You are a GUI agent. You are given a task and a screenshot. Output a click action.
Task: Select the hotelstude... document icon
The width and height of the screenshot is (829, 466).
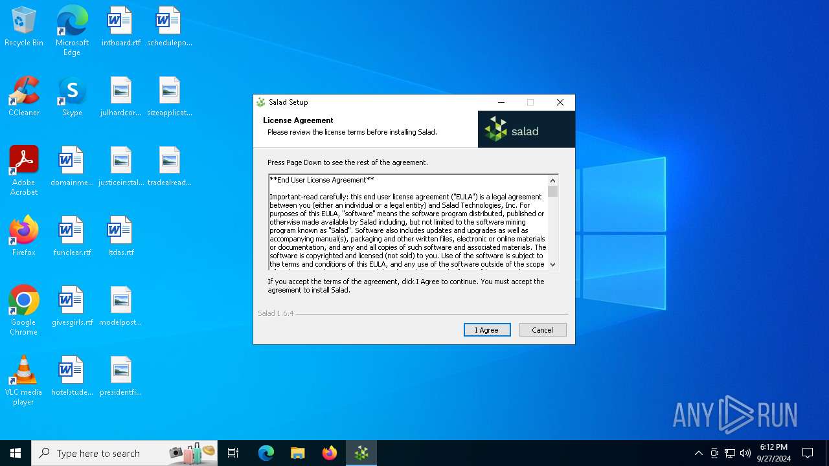(x=72, y=377)
